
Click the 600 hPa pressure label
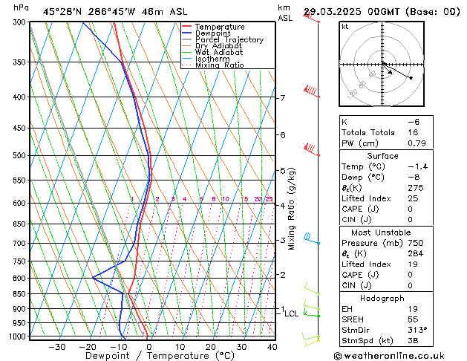21,203
